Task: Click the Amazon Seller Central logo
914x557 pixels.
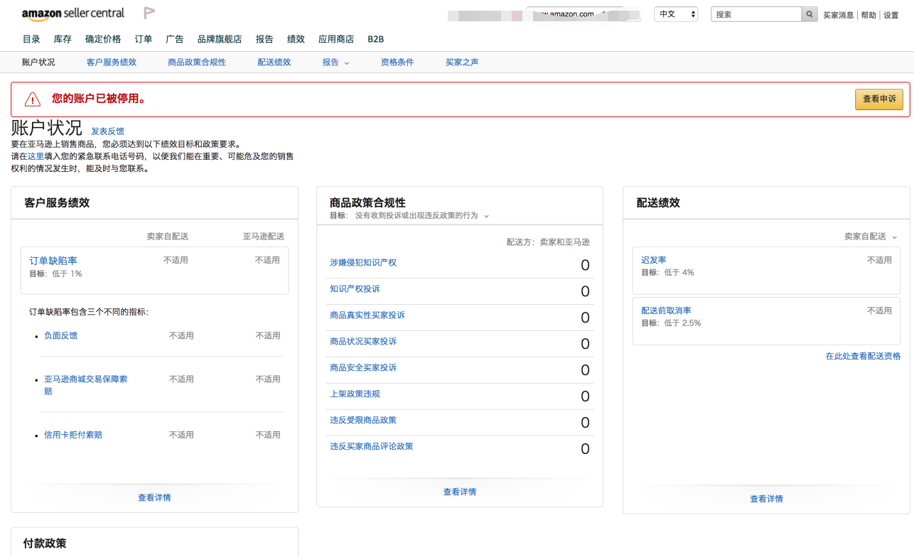Action: click(x=73, y=13)
